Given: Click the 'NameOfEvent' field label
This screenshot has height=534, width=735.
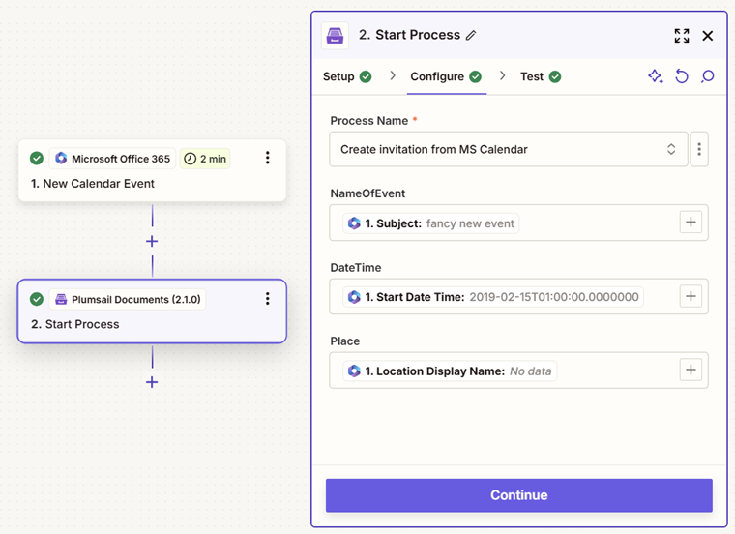Looking at the screenshot, I should (x=367, y=193).
